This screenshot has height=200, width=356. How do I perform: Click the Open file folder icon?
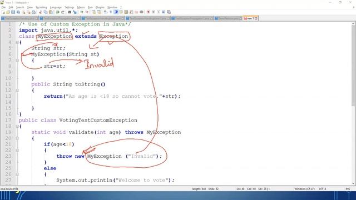pos(8,12)
